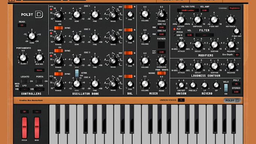256x144 pixels.
Task: Click the filter VEL 0.50 value
Action: click(x=189, y=35)
